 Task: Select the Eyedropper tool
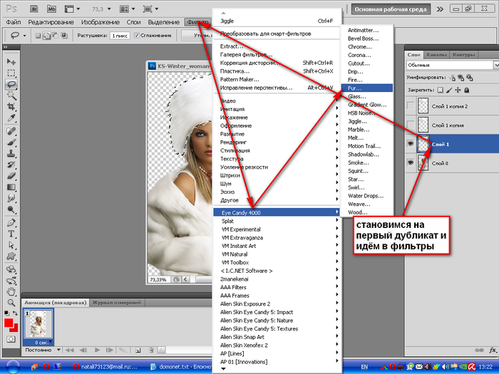[x=11, y=118]
